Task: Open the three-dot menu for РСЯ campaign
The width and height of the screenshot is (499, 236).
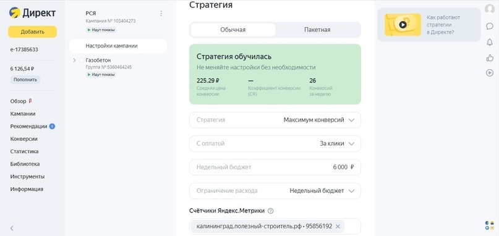Action: [161, 14]
